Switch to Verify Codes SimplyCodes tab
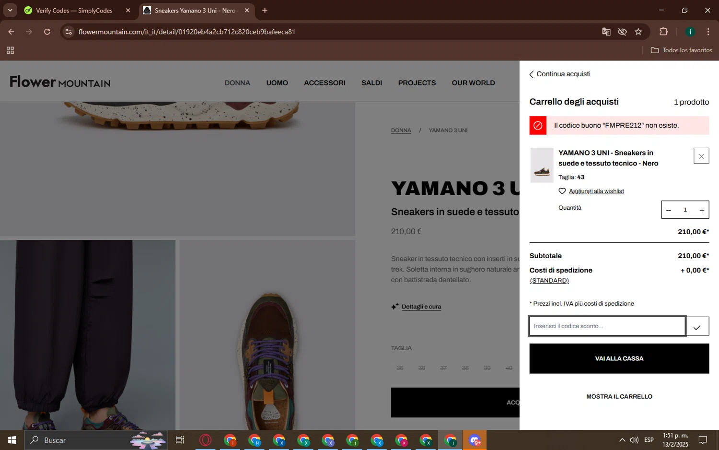This screenshot has width=719, height=450. (74, 11)
